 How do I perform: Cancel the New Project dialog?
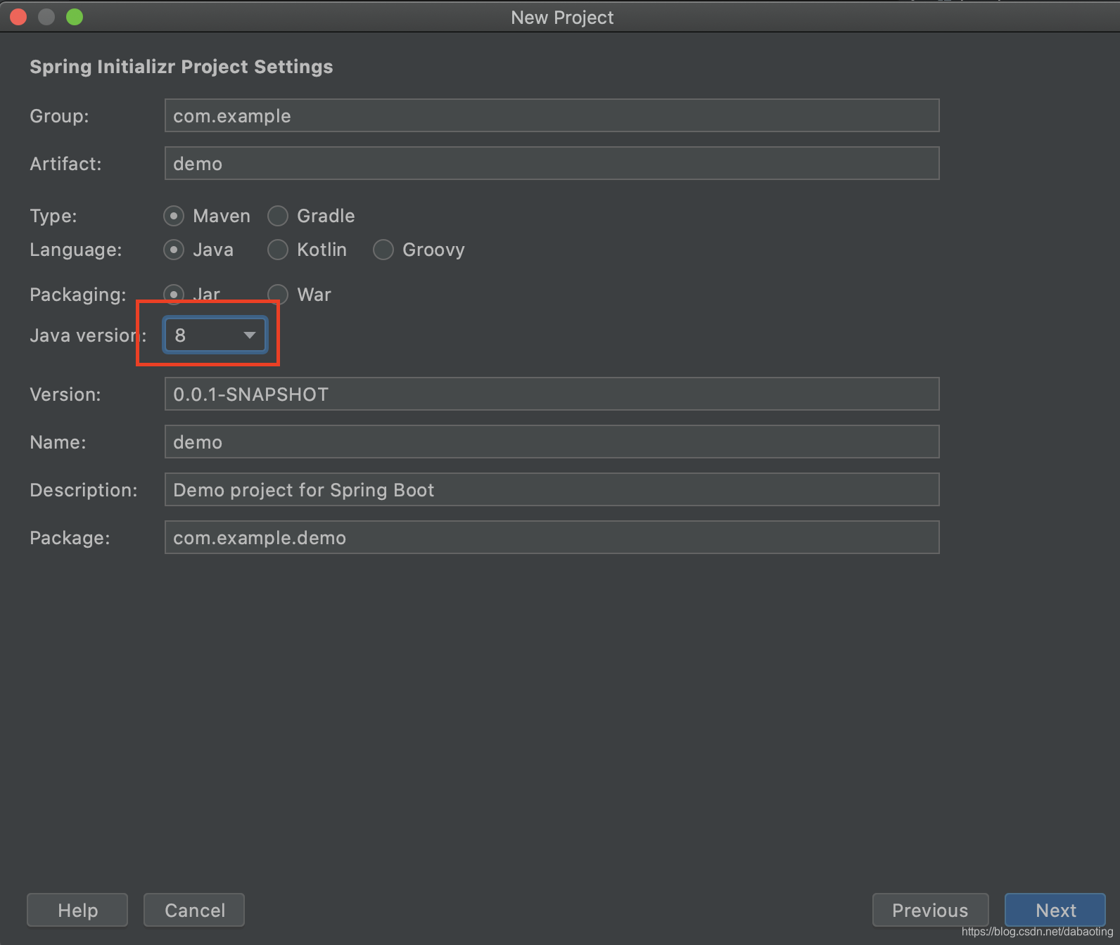[x=194, y=910]
